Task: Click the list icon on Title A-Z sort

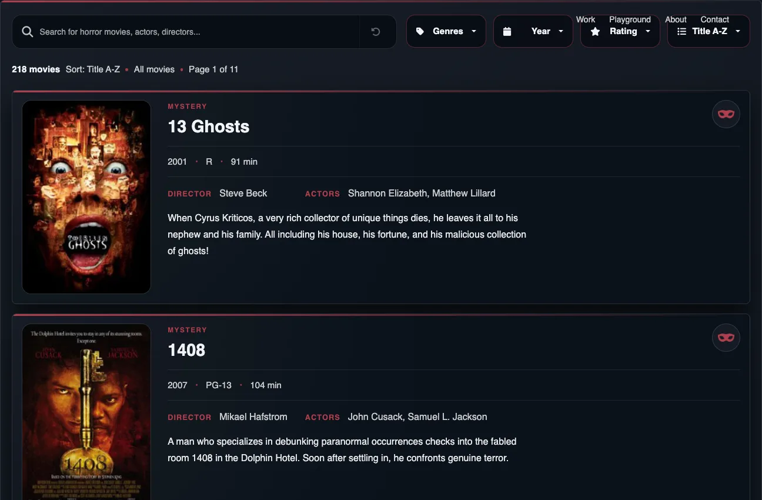Action: tap(682, 32)
